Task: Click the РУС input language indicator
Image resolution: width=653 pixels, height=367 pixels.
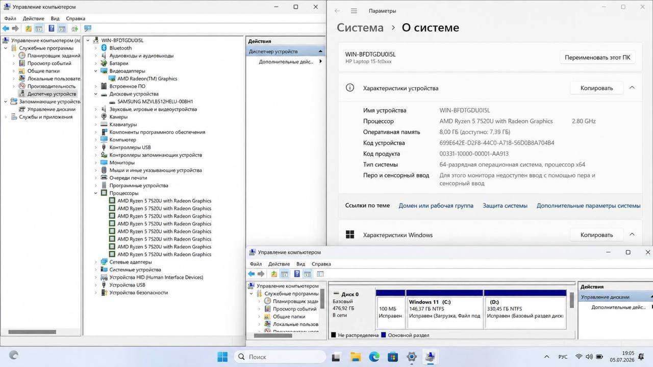Action: coord(563,357)
